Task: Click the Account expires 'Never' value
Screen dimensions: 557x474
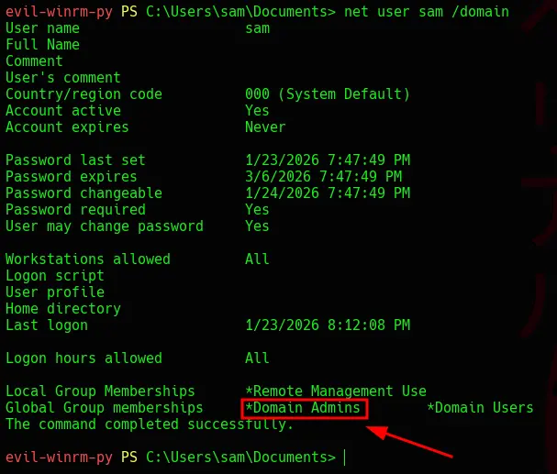Action: tap(265, 127)
